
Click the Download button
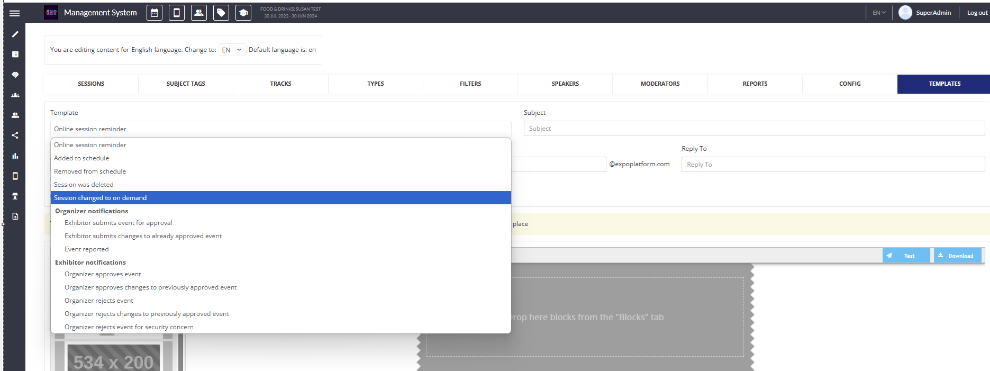point(957,256)
